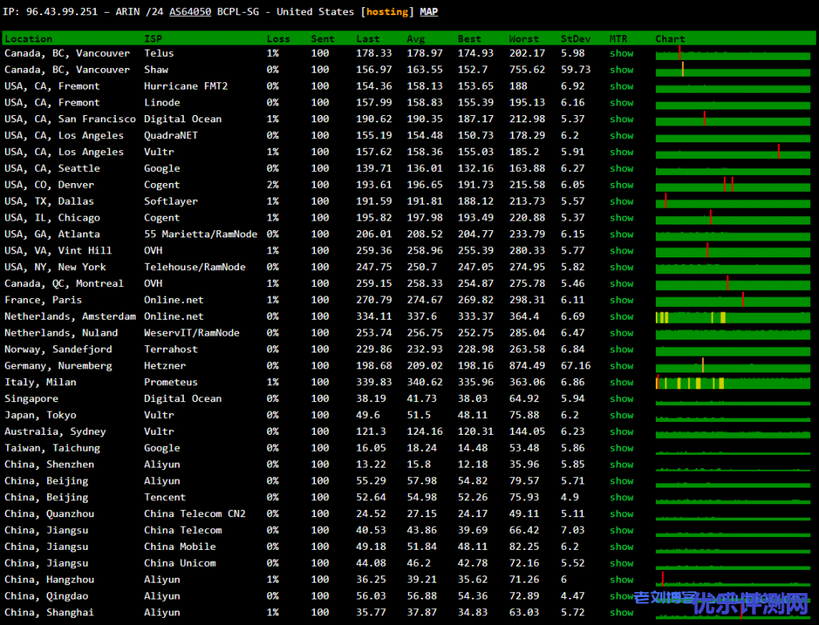This screenshot has width=819, height=625.
Task: Show MTR for Tokyo Vultr row
Action: 621,416
